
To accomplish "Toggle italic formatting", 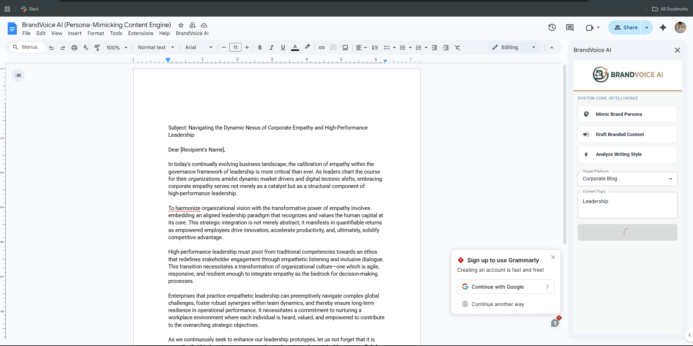I will 271,48.
